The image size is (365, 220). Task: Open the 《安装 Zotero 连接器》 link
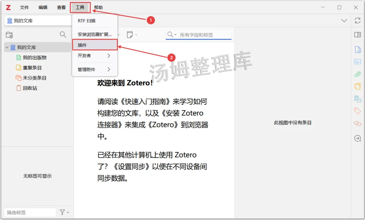click(x=152, y=119)
